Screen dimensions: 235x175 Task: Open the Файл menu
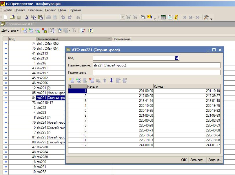pyautogui.click(x=8, y=10)
